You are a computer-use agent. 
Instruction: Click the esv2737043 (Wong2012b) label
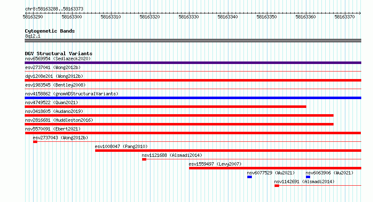point(60,138)
